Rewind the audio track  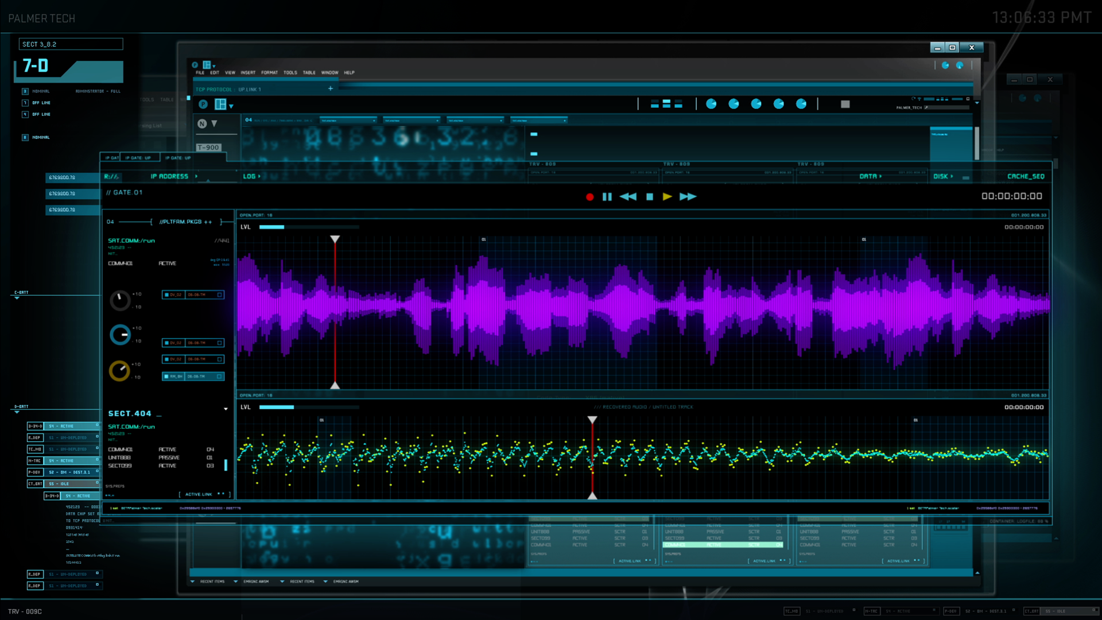pyautogui.click(x=628, y=197)
